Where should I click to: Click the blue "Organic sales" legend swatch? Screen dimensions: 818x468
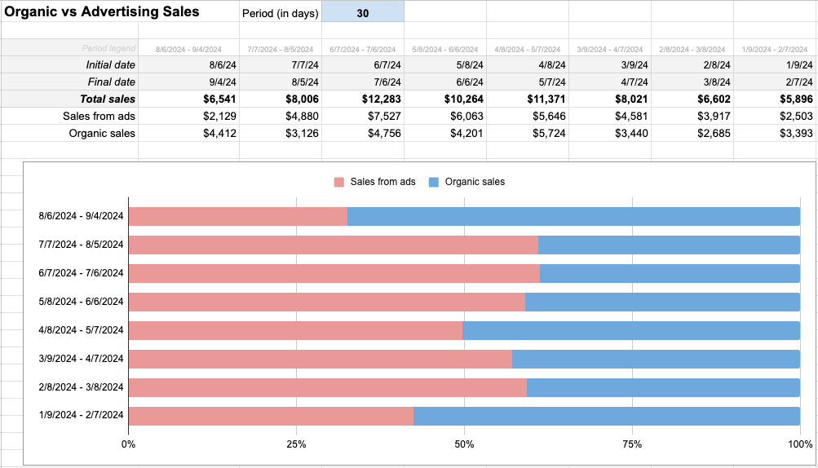(434, 182)
